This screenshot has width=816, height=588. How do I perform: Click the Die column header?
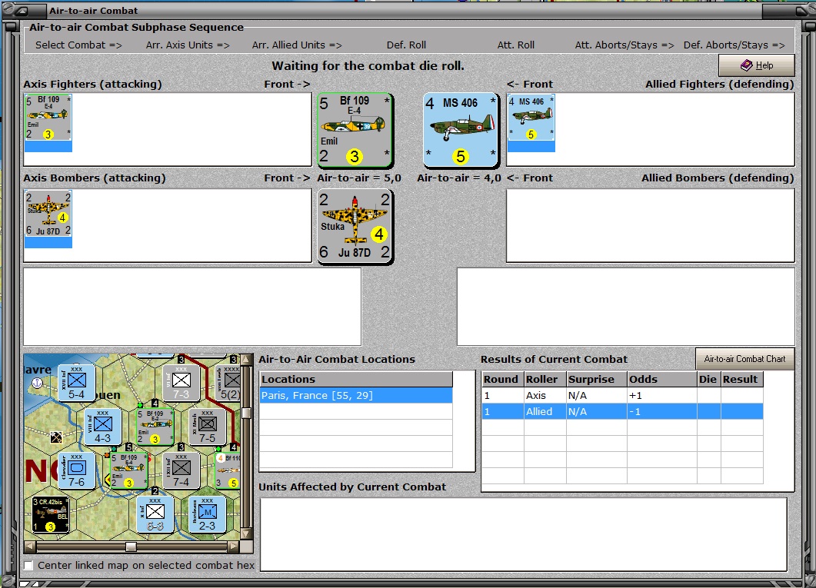pos(709,379)
